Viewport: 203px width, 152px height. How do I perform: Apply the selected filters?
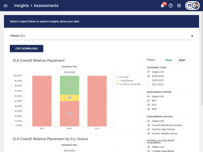[x=182, y=60]
